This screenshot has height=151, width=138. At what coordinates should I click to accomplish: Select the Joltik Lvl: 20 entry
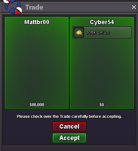coord(102,32)
